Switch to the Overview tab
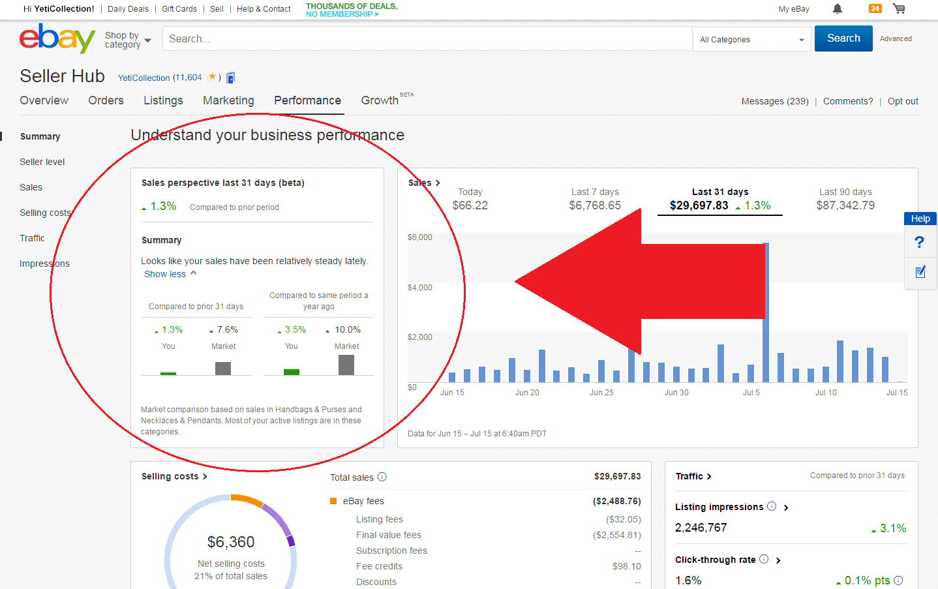The height and width of the screenshot is (589, 938). click(x=44, y=100)
